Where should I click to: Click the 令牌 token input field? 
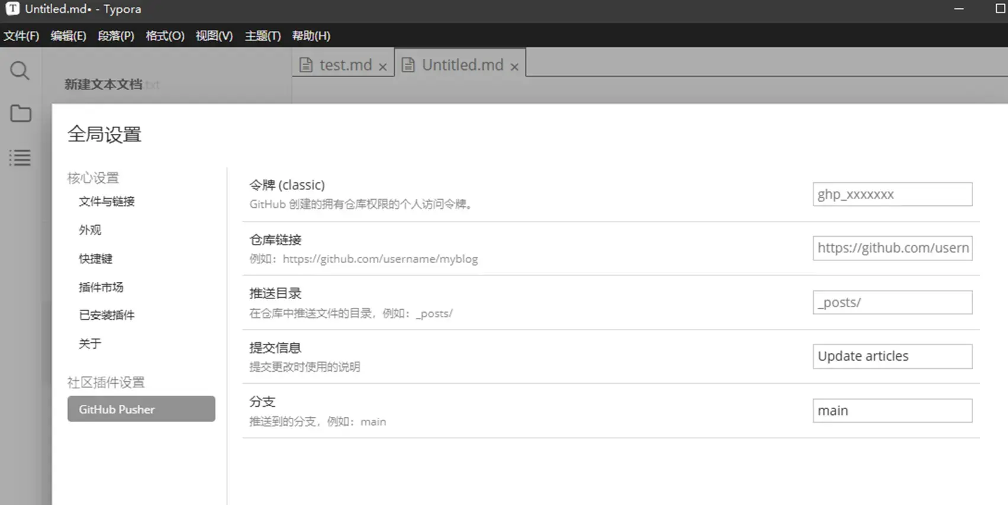[892, 194]
